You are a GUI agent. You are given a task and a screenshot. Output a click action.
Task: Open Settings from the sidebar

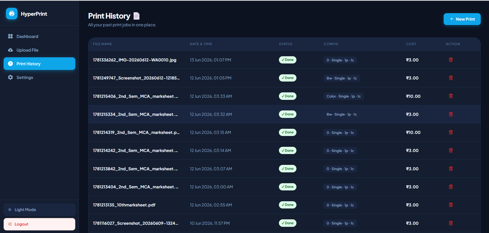click(39, 77)
